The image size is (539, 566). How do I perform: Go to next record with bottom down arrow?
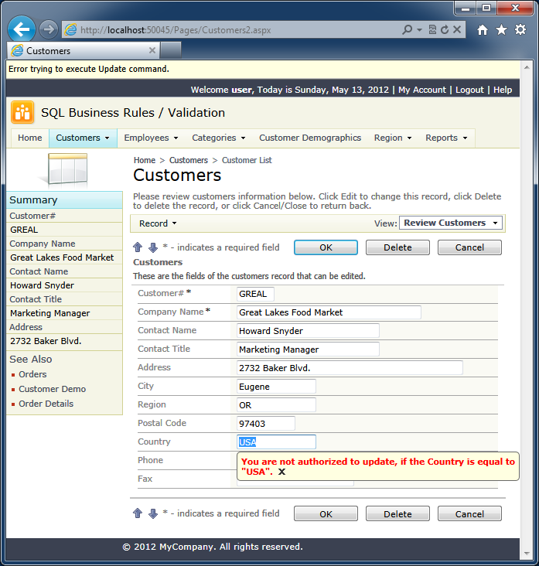[x=152, y=513]
